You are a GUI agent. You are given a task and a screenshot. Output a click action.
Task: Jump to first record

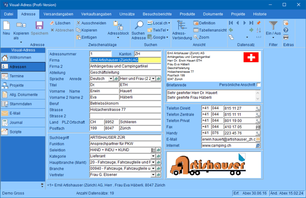coord(231,23)
